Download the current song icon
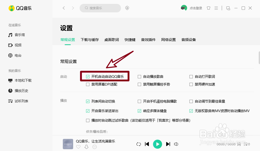260x151 pixels. coord(86,147)
